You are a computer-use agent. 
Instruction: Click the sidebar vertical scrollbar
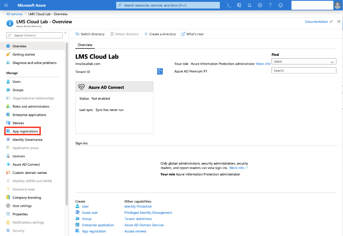click(x=67, y=124)
